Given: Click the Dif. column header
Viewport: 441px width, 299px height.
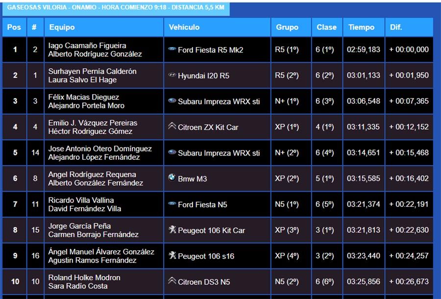Looking at the screenshot, I should click(396, 27).
